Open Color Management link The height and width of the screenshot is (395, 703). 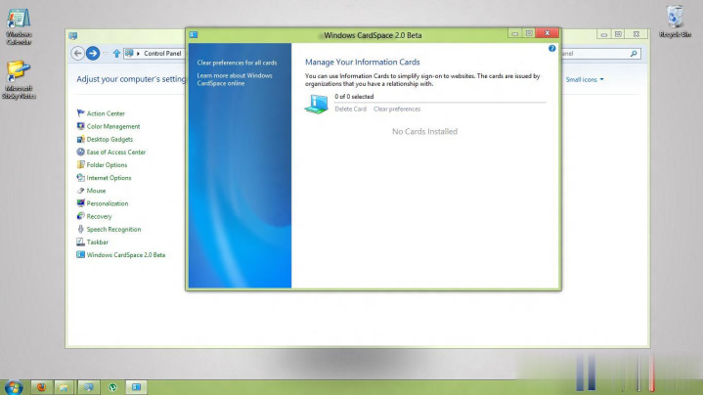click(x=113, y=126)
